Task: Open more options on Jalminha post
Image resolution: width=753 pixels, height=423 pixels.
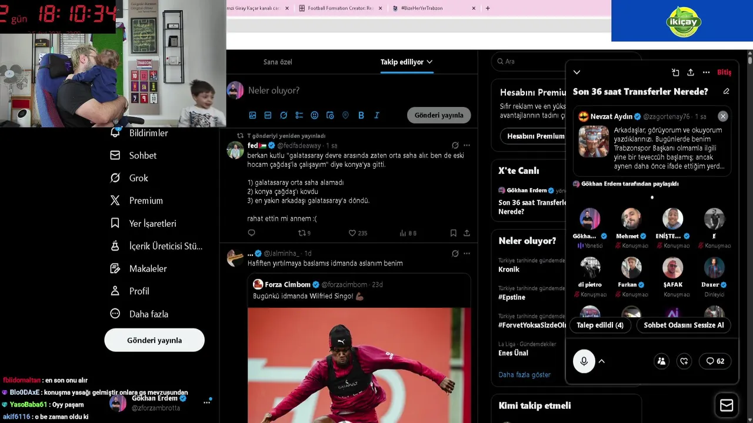Action: pos(467,253)
